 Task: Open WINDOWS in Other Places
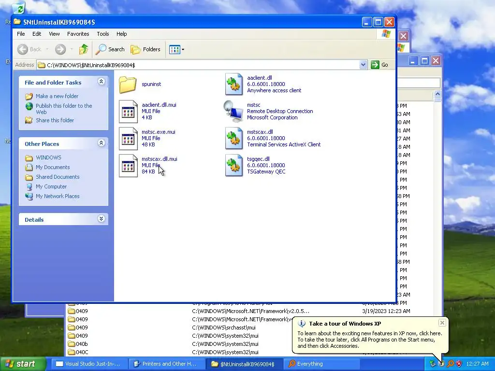48,157
